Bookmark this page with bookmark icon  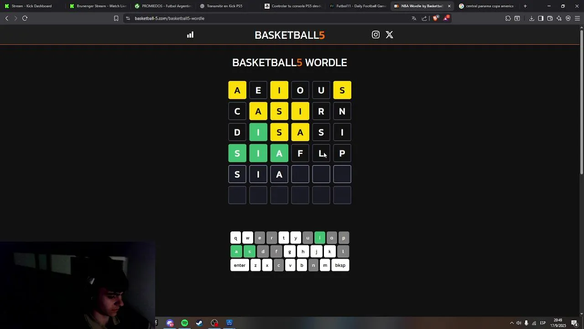(116, 18)
